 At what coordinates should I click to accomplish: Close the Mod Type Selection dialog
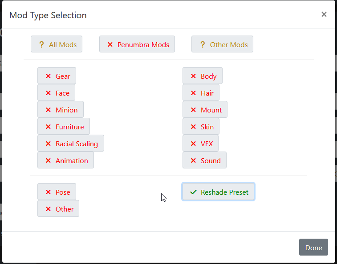click(324, 14)
